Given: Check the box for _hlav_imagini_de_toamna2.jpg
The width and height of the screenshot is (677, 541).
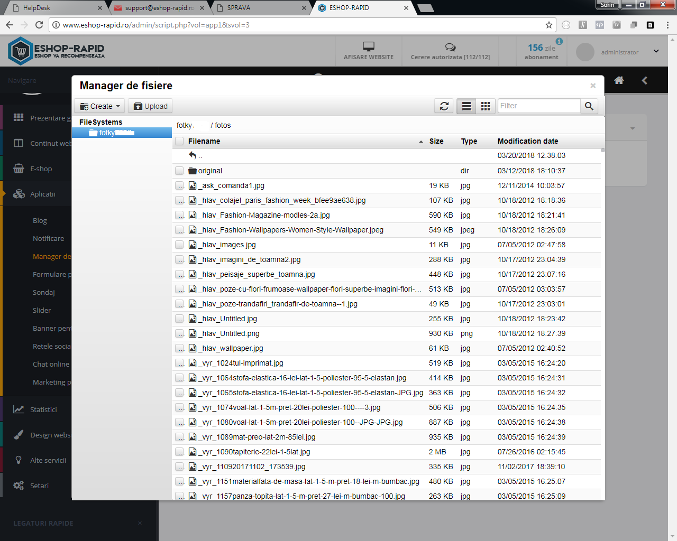Looking at the screenshot, I should pos(179,259).
